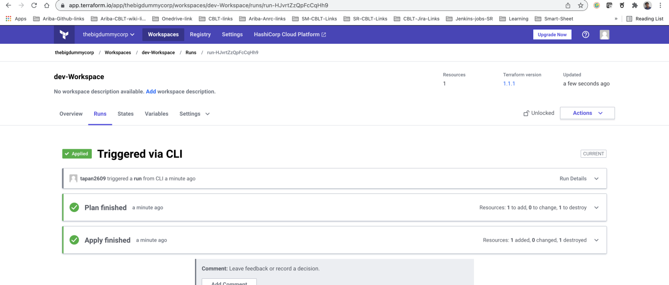Viewport: 669px width, 285px height.
Task: Click the browser home icon
Action: pos(46,6)
